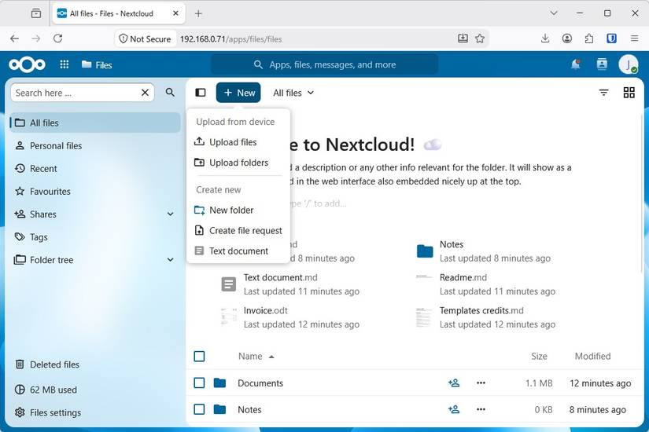Open Firefox account icon
The height and width of the screenshot is (432, 649).
567,38
